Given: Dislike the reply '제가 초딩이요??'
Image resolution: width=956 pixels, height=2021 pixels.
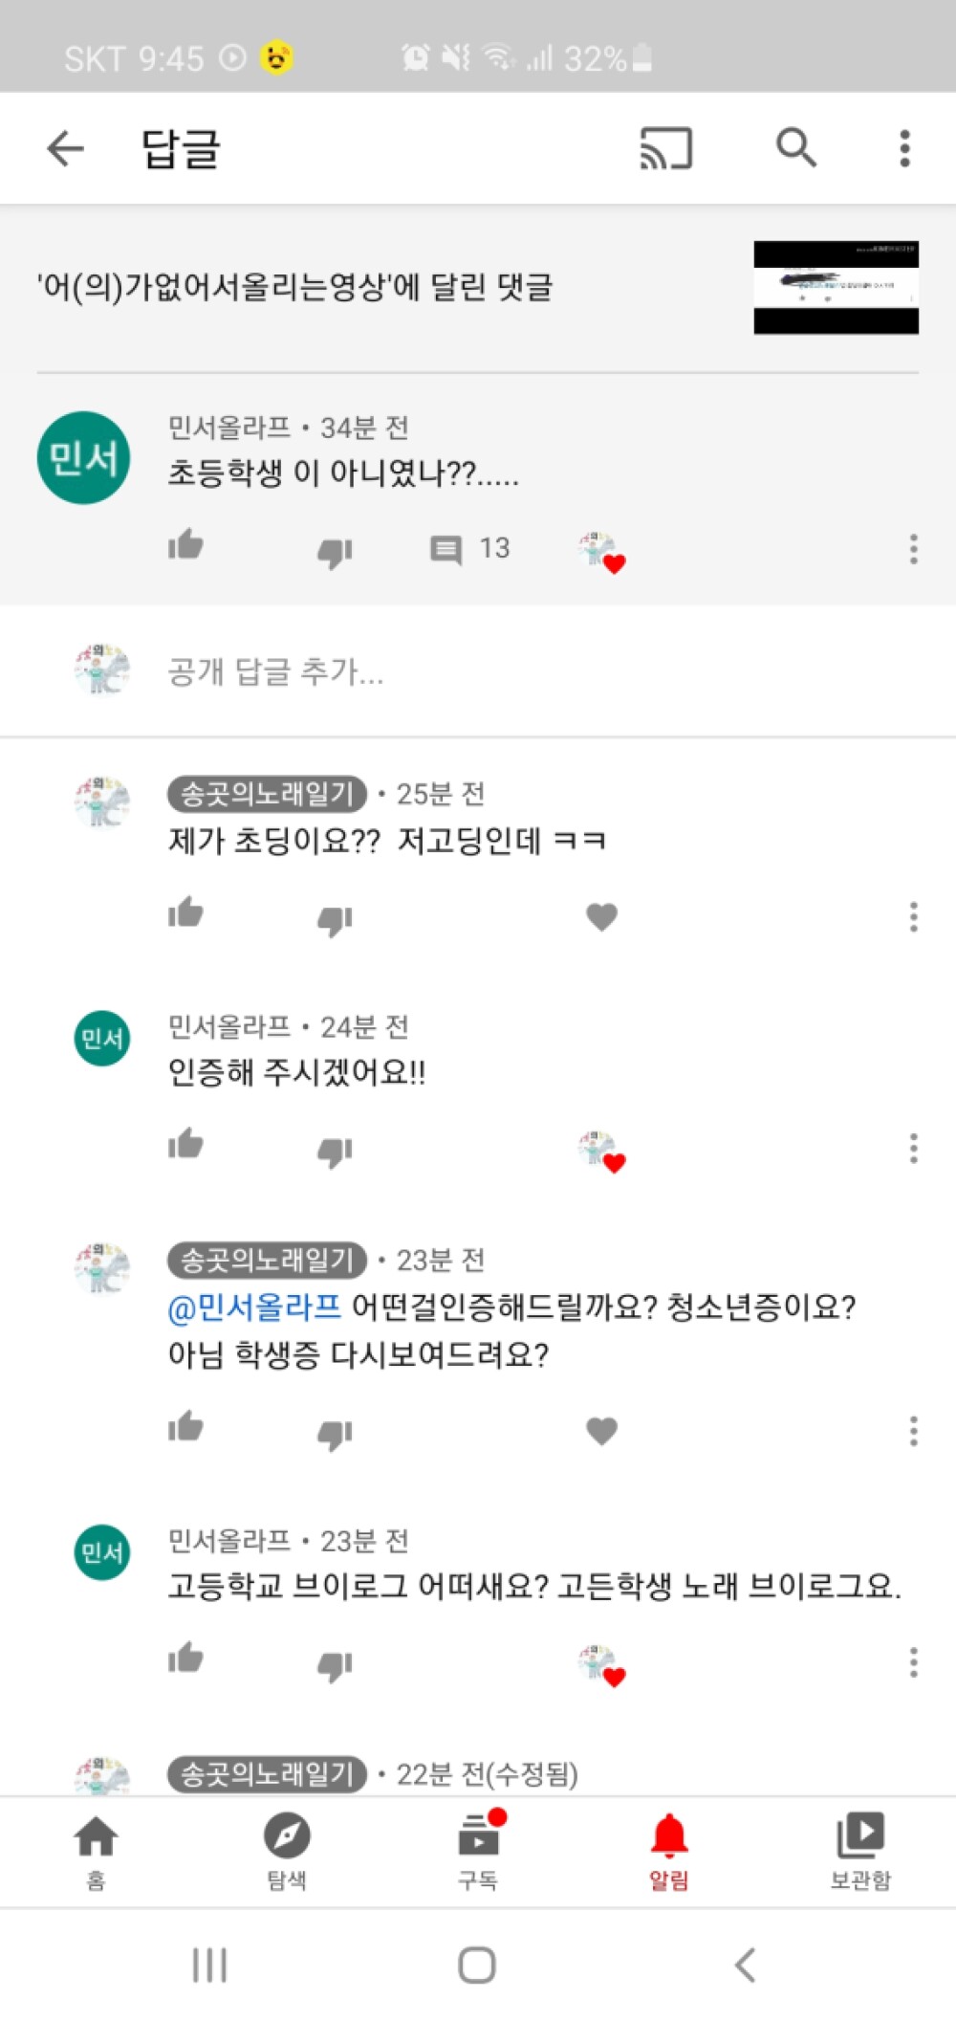Looking at the screenshot, I should [333, 916].
